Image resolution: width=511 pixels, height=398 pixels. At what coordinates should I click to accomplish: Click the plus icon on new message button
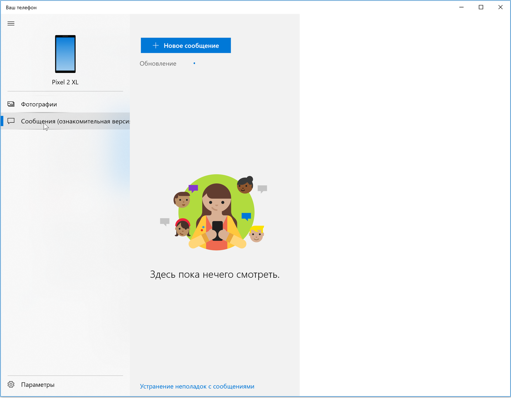coord(156,46)
